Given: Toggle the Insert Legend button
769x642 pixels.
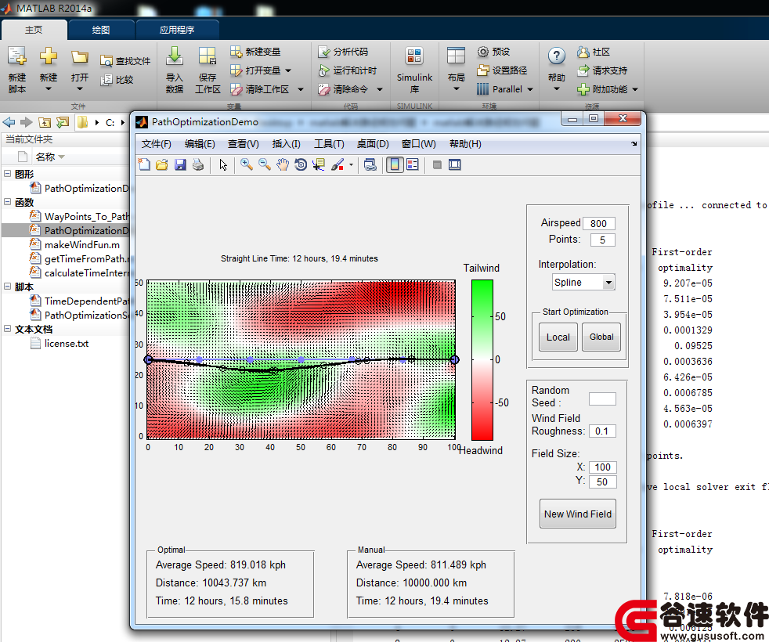Looking at the screenshot, I should click(413, 164).
